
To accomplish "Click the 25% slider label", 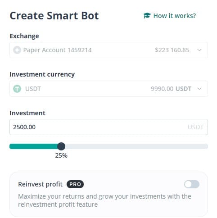I will click(61, 155).
